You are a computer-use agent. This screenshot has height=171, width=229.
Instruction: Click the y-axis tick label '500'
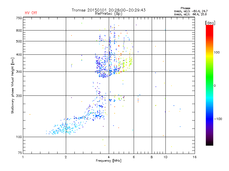(x=19, y=41)
